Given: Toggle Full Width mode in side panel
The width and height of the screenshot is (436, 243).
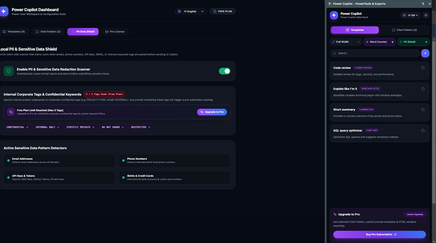Looking at the screenshot, I should point(346,42).
